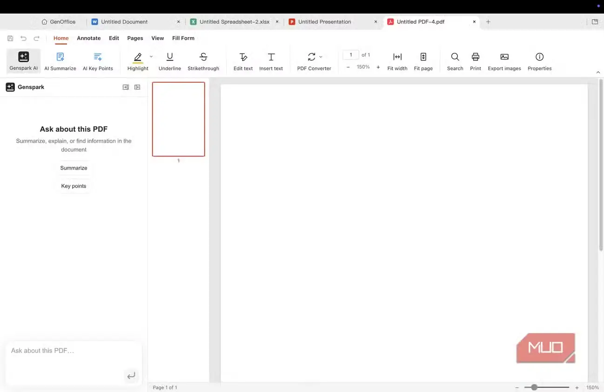Choose the Strikethrough tool

point(203,61)
